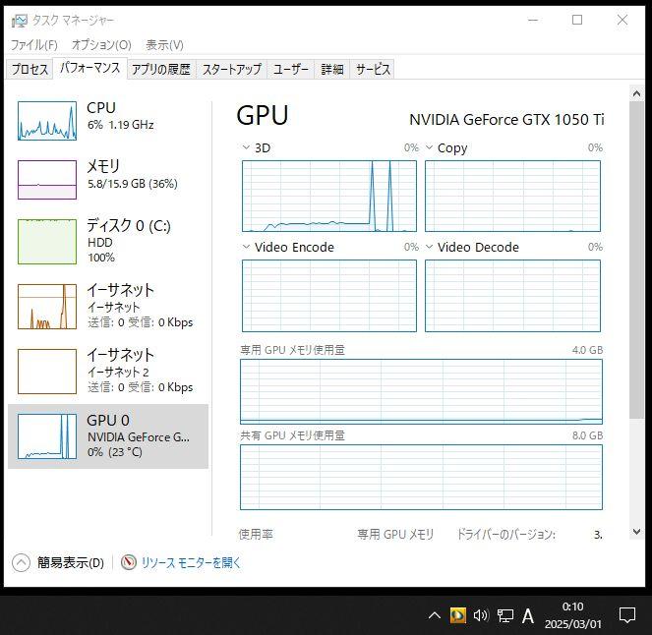Click the scrollbar down arrow
This screenshot has width=652, height=635.
click(x=636, y=532)
